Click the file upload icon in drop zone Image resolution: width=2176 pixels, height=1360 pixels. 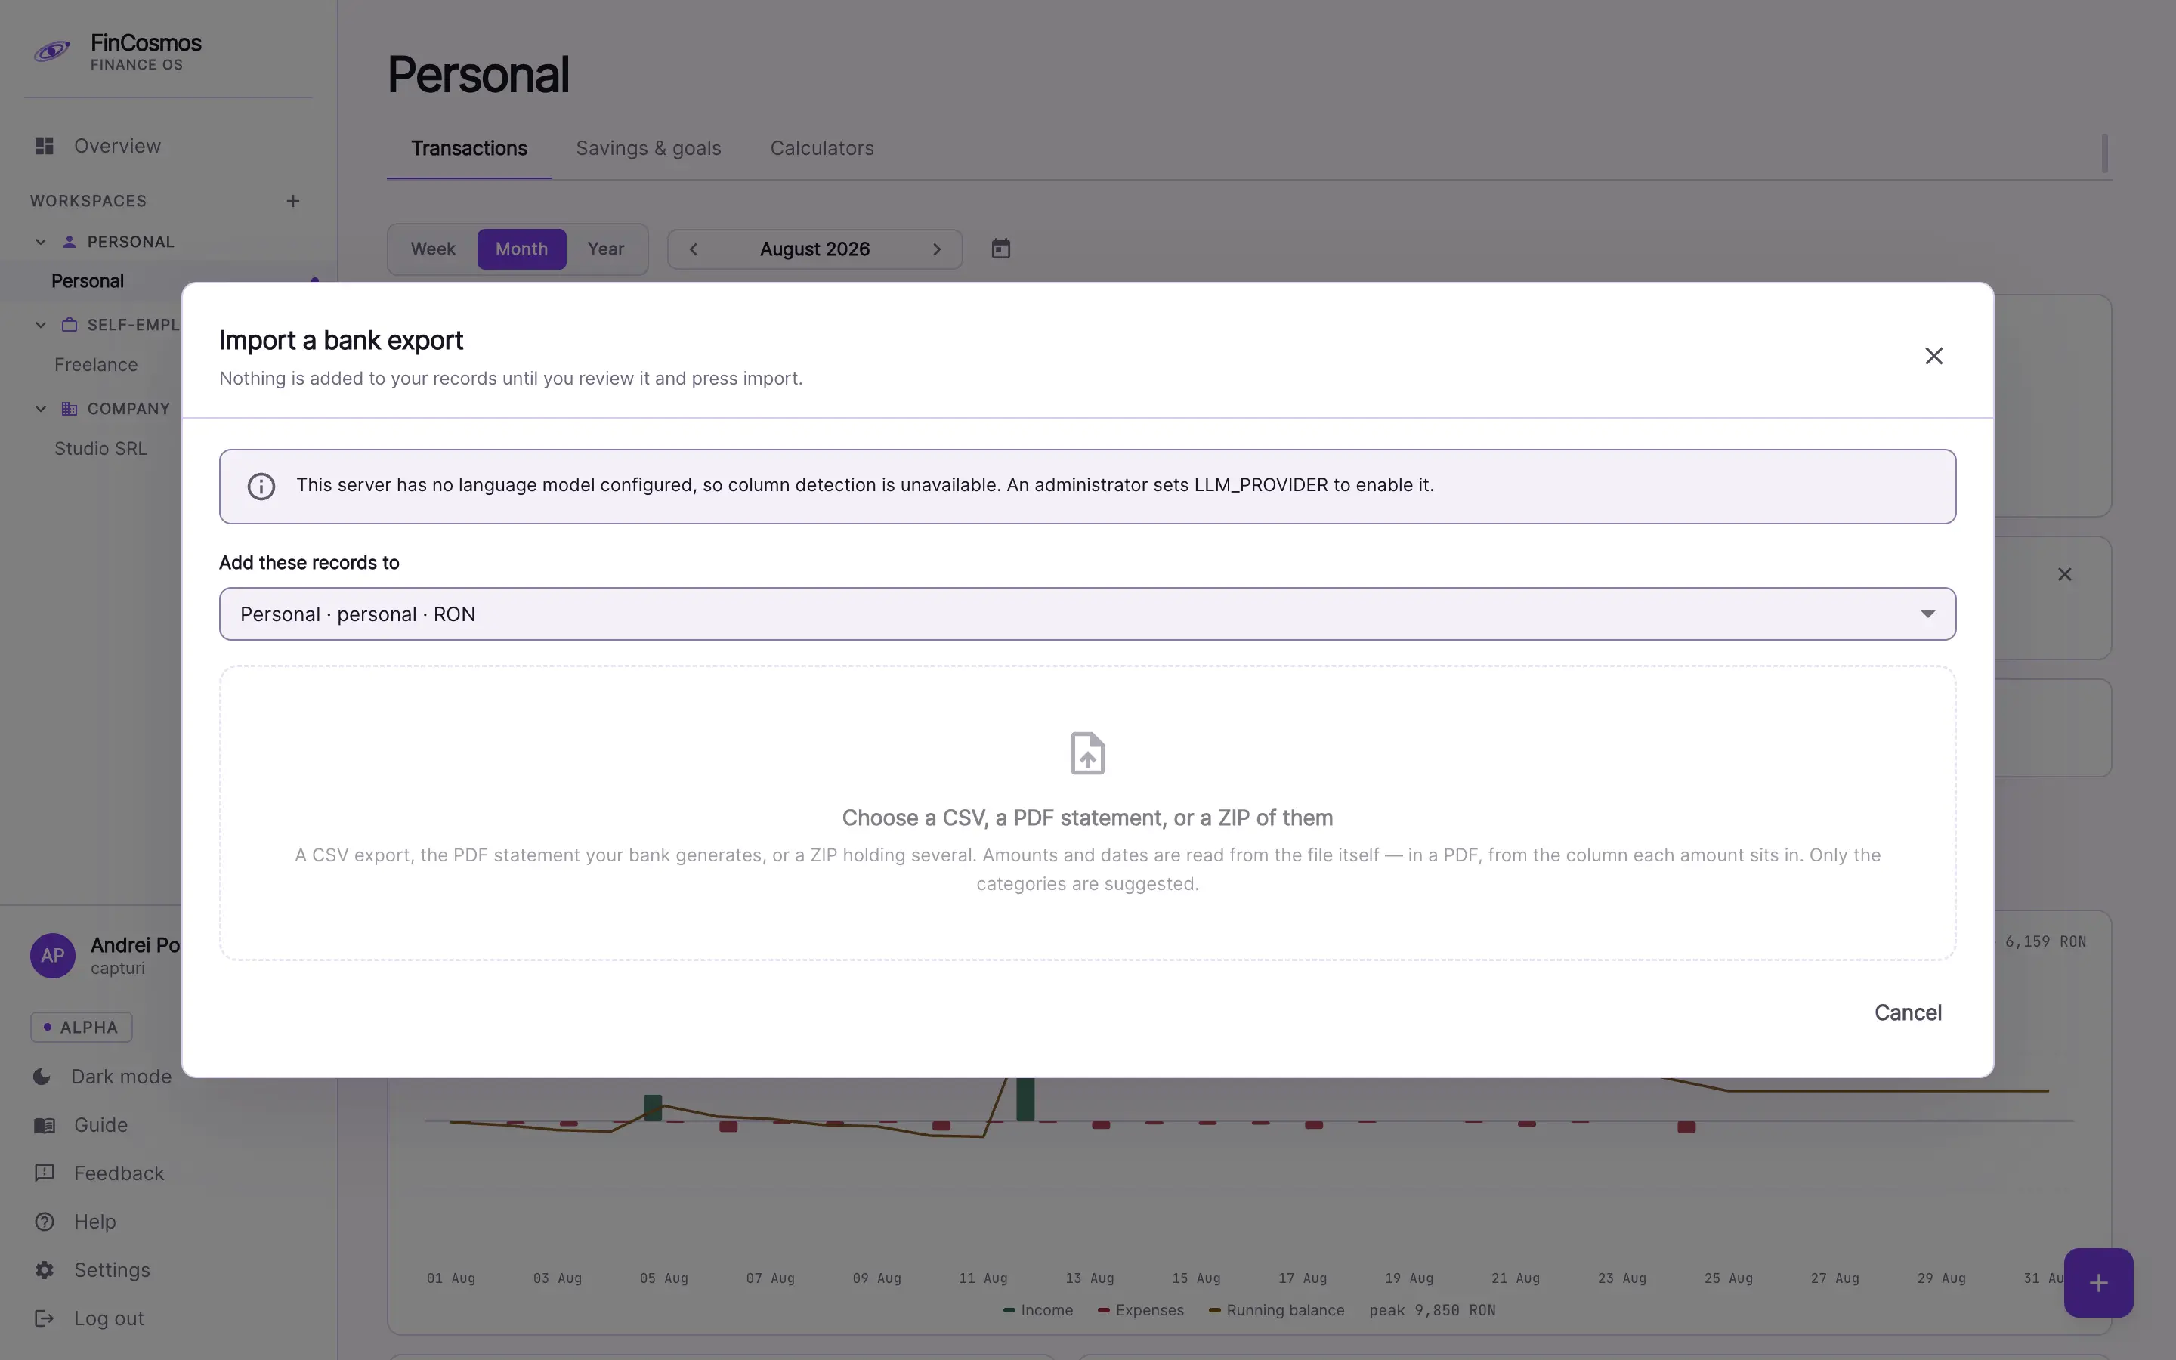(1087, 753)
